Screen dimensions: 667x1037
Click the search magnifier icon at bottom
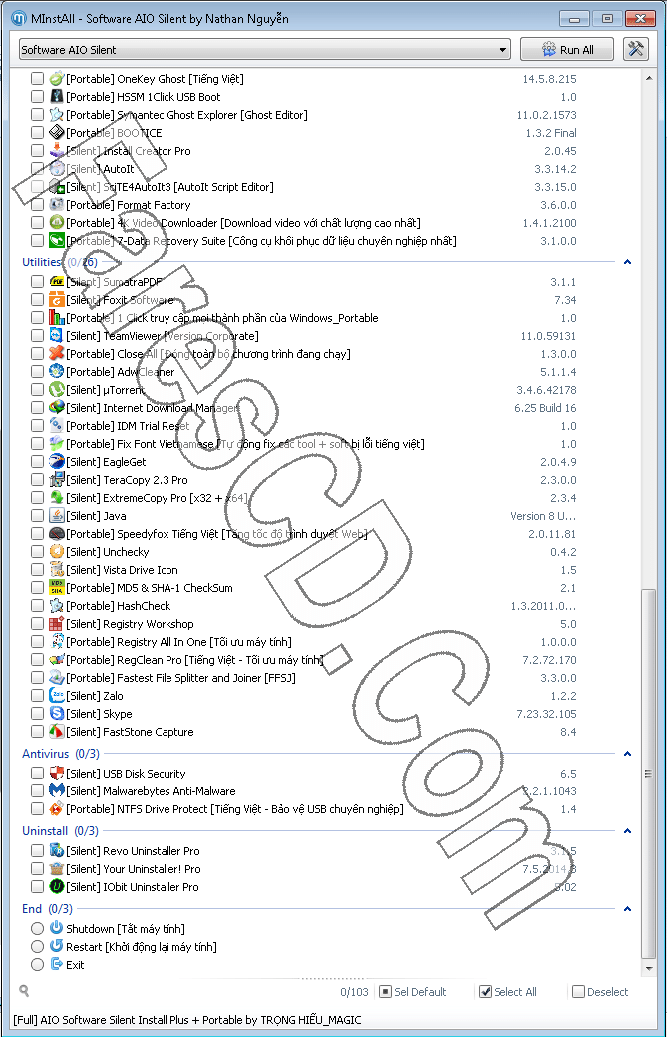point(25,991)
